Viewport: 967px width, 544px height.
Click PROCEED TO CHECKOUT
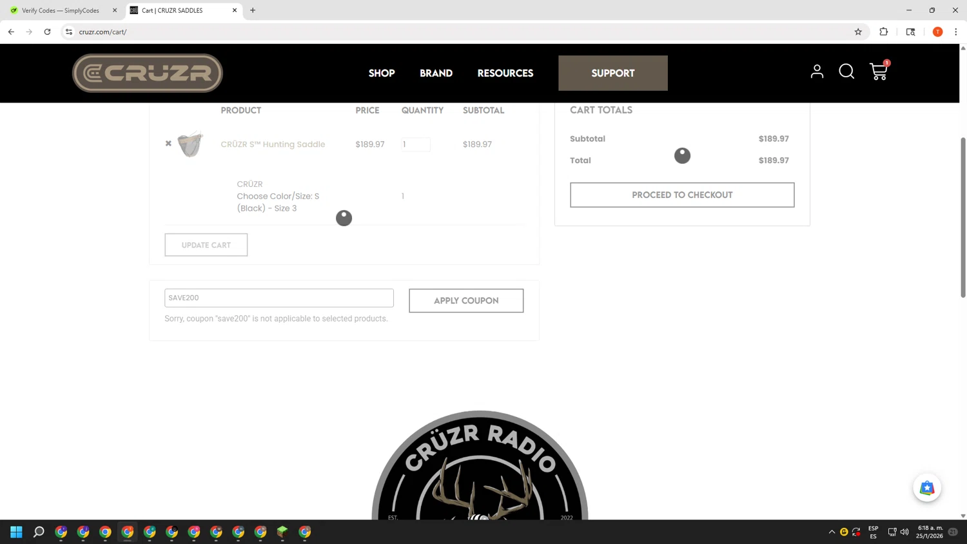(682, 195)
